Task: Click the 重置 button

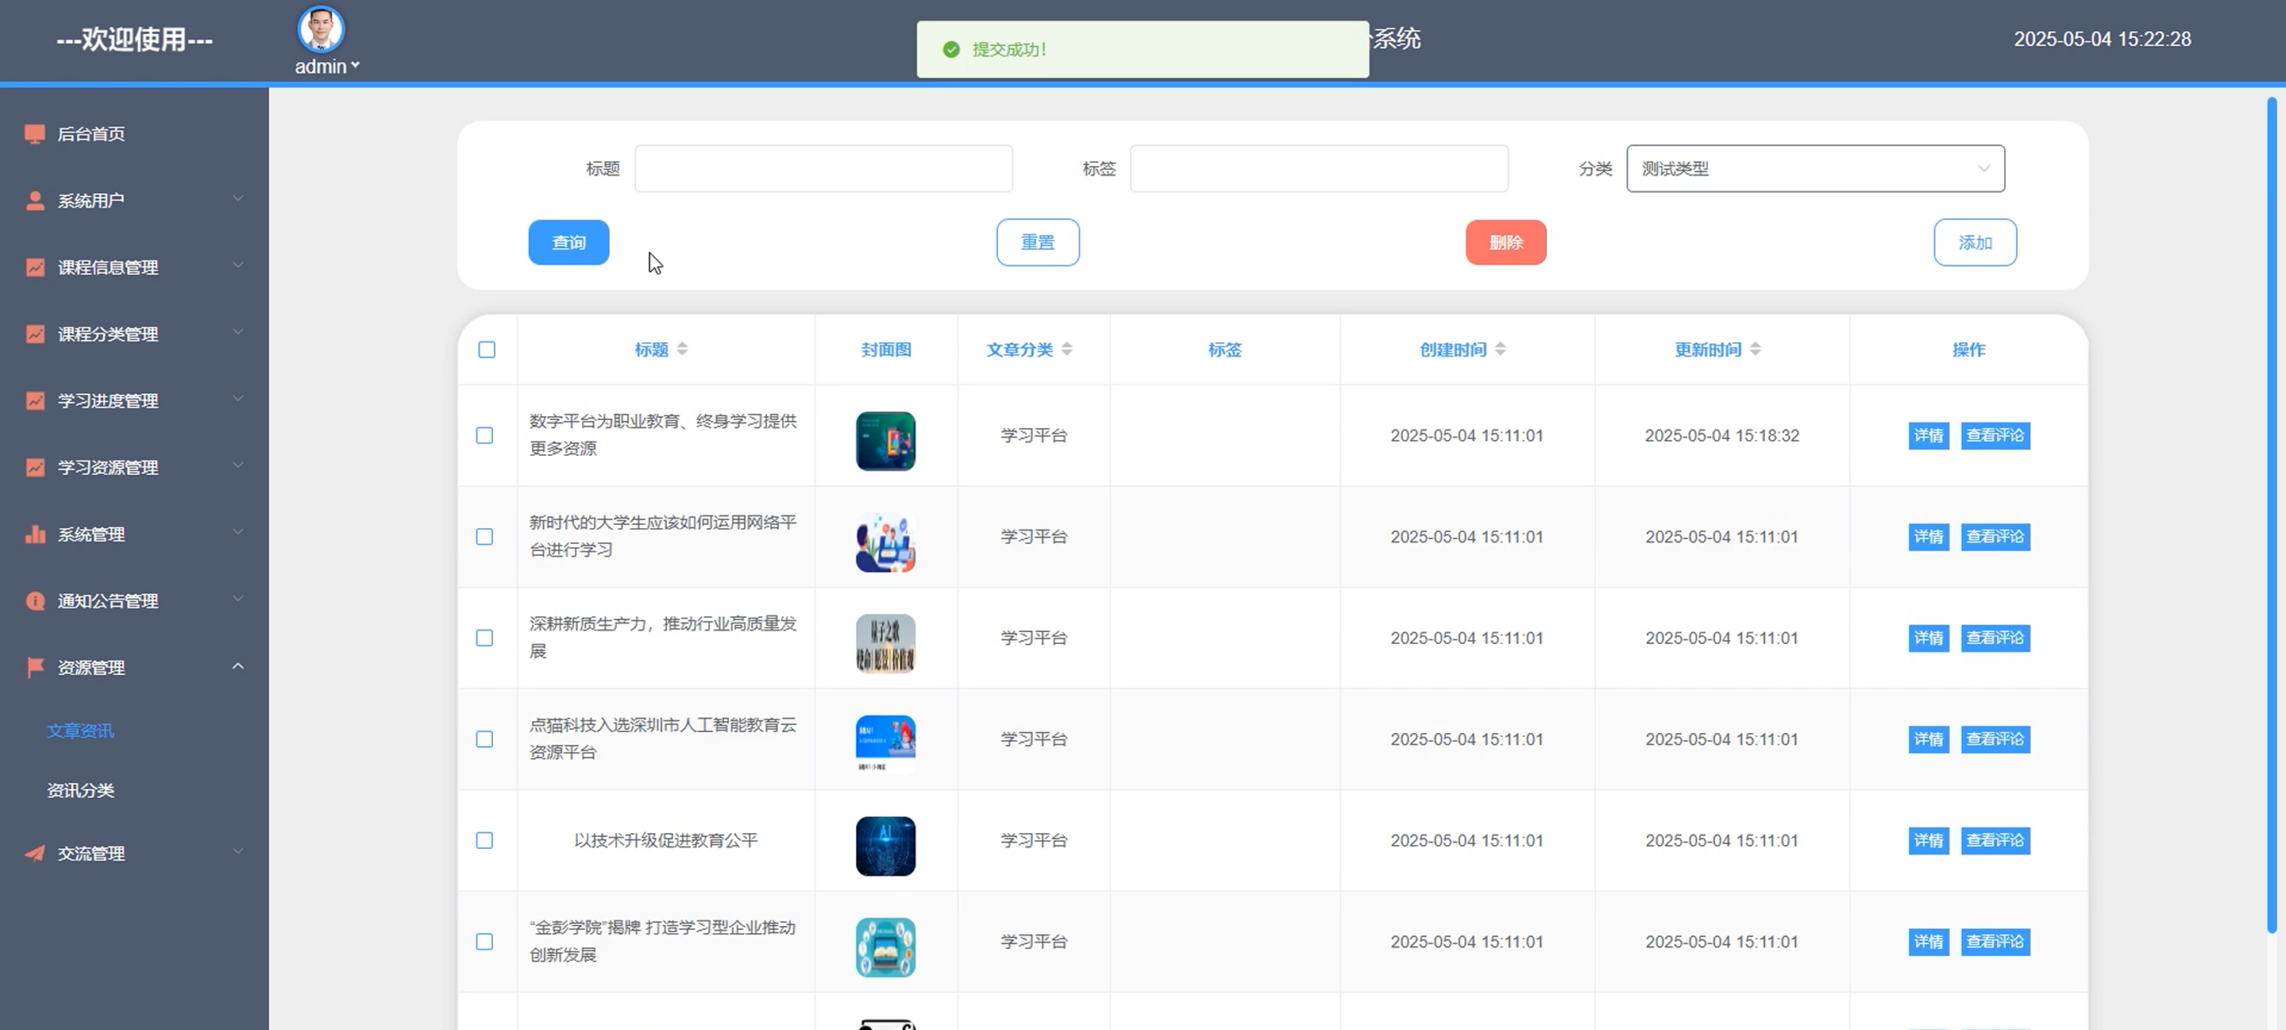Action: (x=1038, y=242)
